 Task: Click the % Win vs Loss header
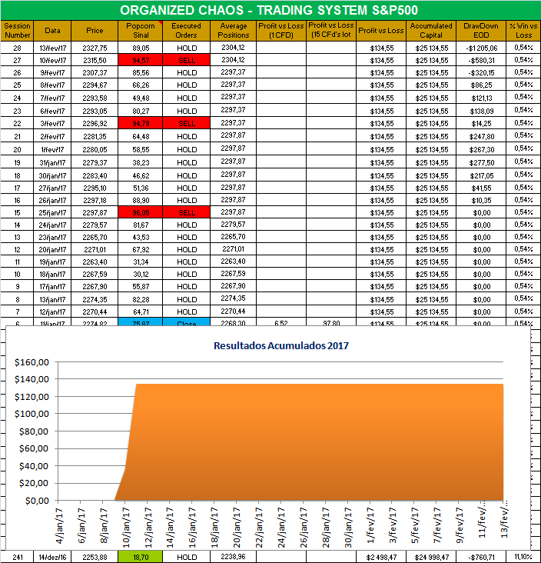(523, 31)
